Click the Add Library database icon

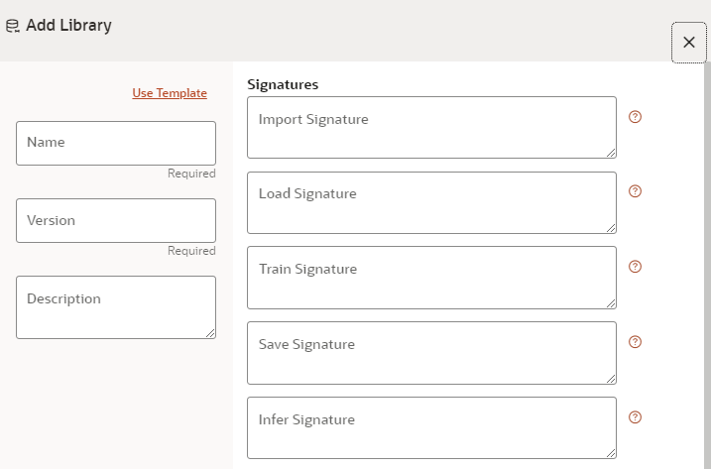13,26
